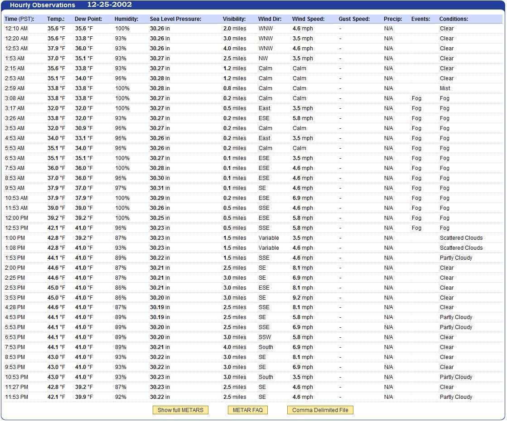Click the Wind Speed column header
This screenshot has width=507, height=422.
(x=308, y=19)
